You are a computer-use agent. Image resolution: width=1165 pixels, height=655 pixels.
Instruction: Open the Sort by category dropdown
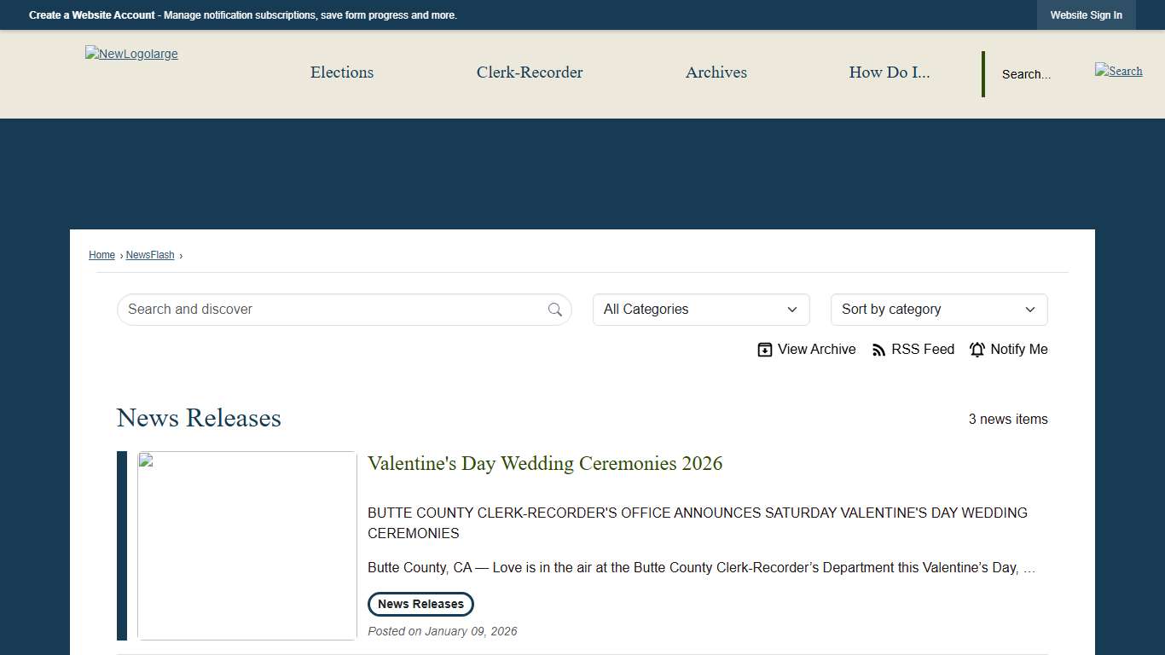(938, 310)
